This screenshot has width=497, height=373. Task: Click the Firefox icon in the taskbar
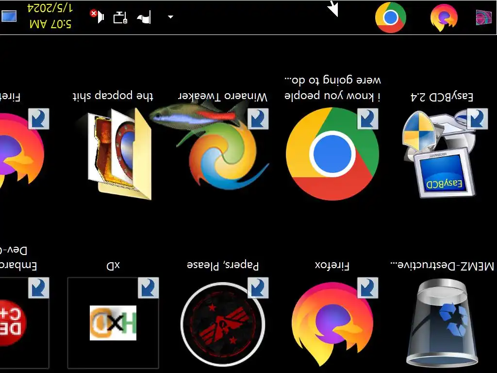[x=444, y=17]
